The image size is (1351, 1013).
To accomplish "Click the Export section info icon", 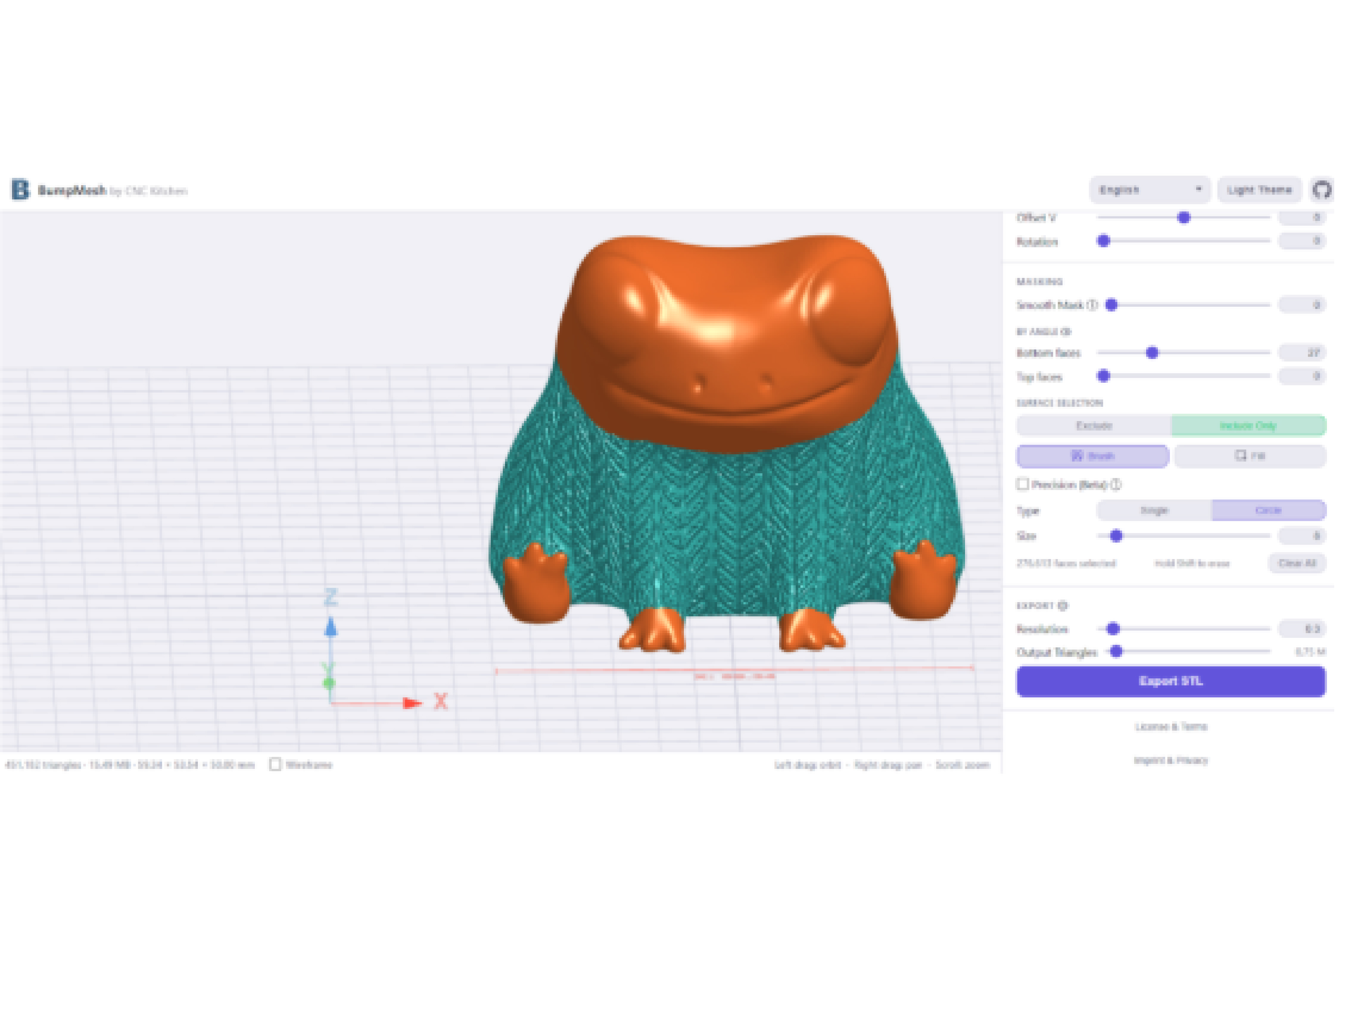I will click(1063, 606).
